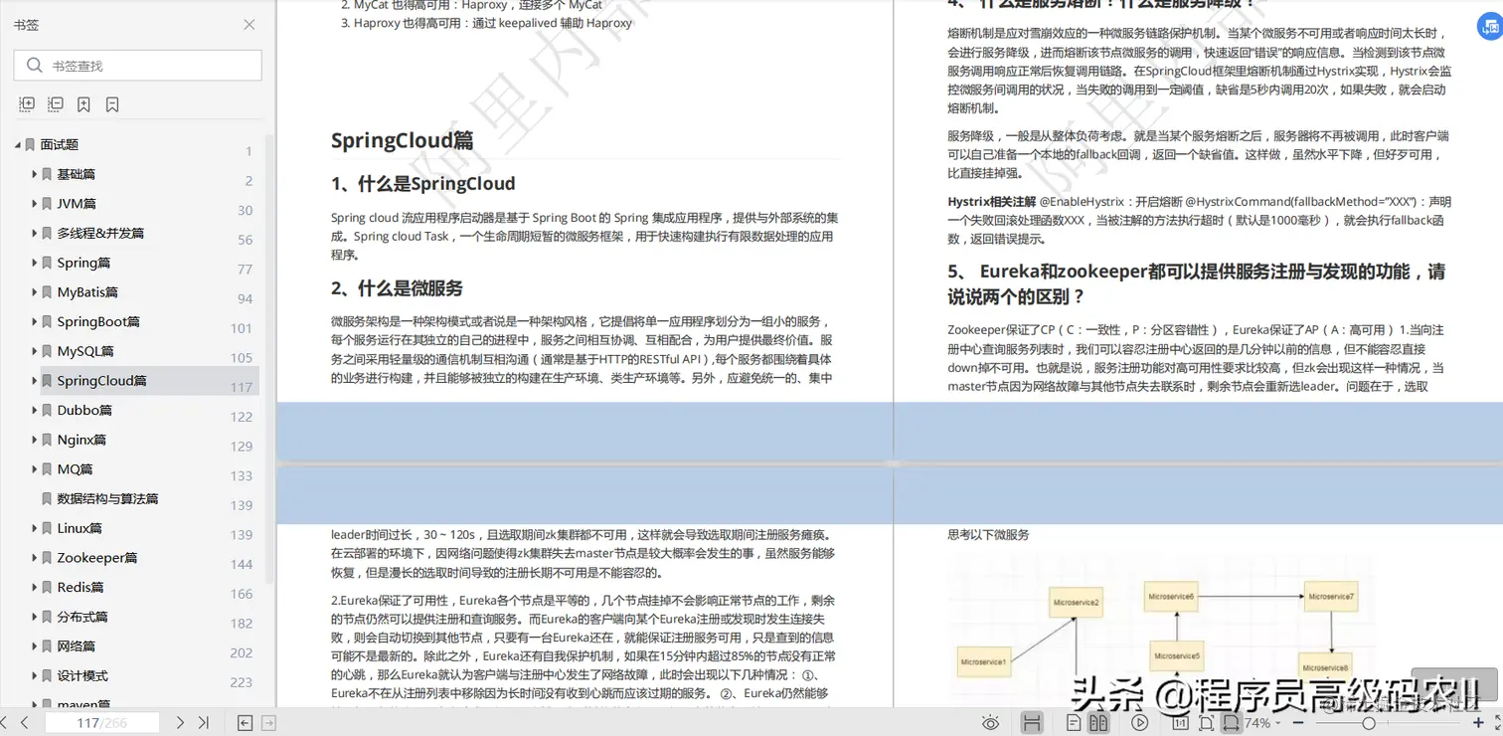Click the bookmark icon beside MySQL篇
The image size is (1503, 736).
tap(47, 351)
